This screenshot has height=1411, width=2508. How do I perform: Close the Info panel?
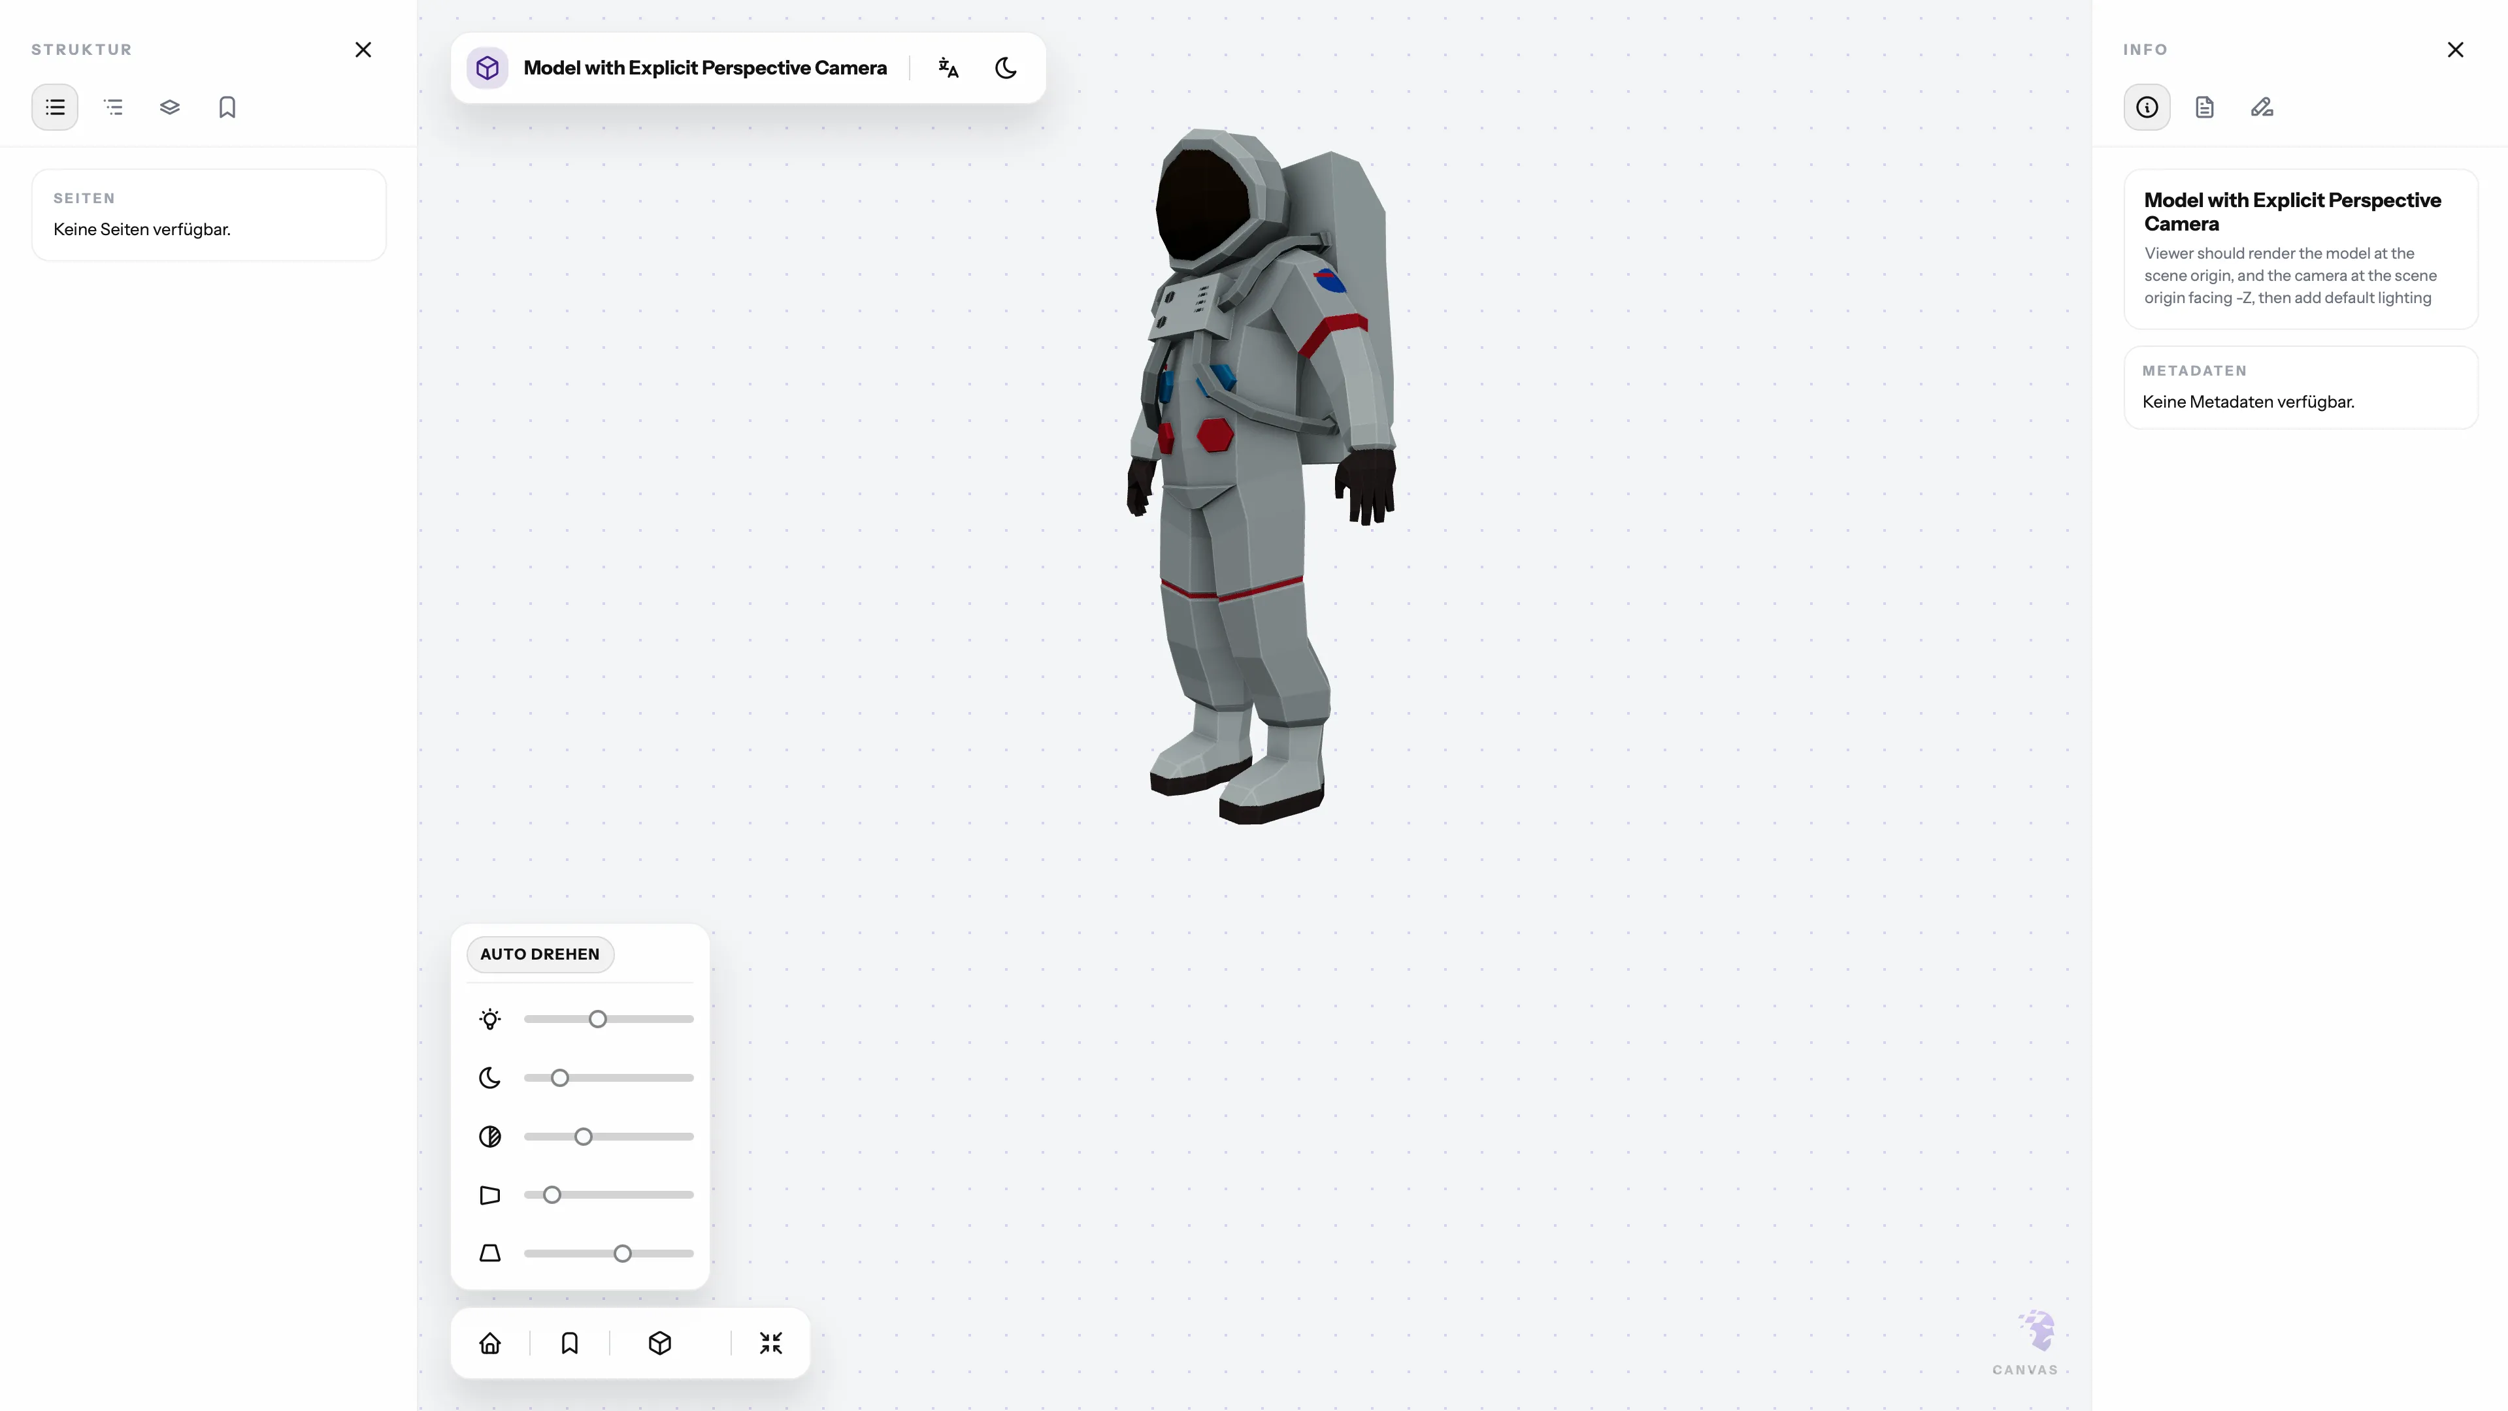pyautogui.click(x=2456, y=50)
